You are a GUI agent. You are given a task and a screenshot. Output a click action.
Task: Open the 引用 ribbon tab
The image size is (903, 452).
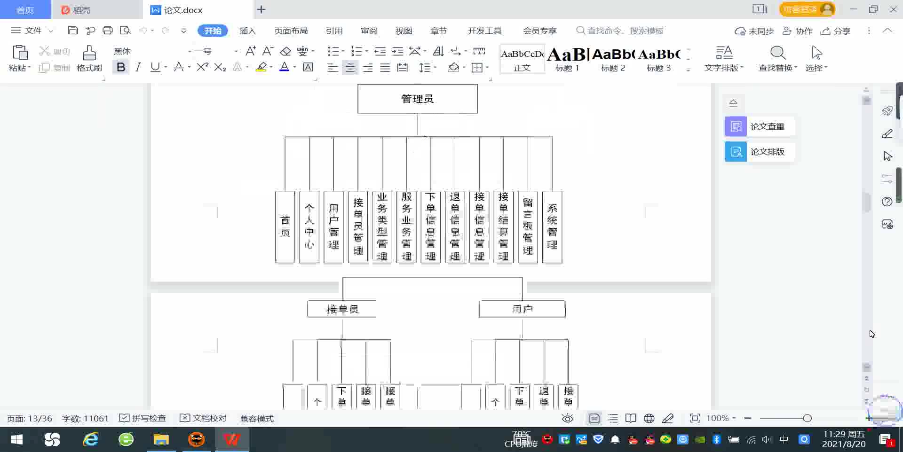point(334,31)
